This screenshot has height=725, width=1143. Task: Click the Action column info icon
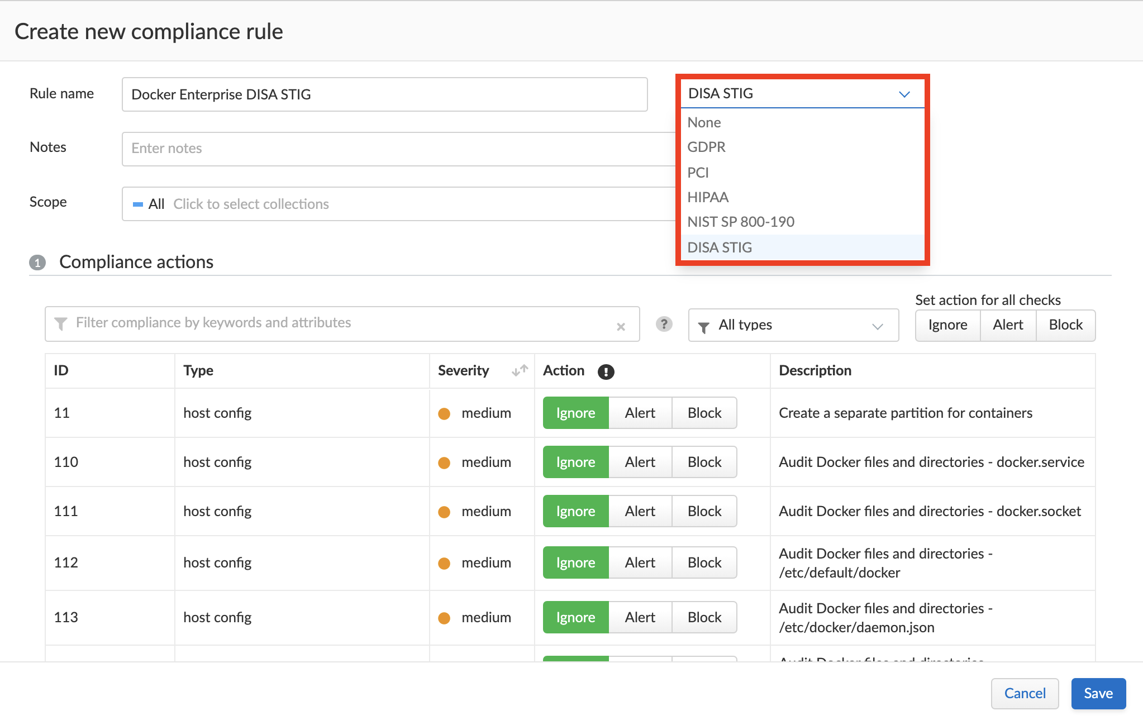tap(606, 371)
